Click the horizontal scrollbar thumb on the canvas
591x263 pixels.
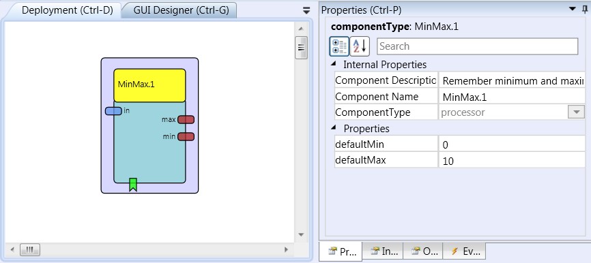pos(30,249)
